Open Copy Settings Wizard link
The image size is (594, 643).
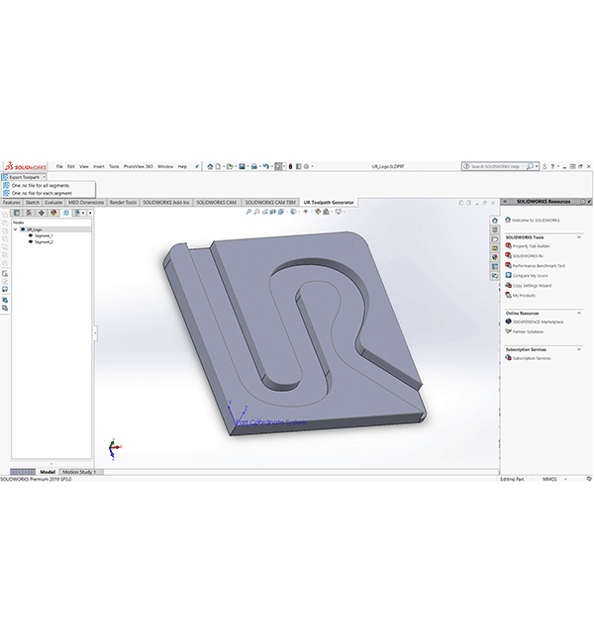[x=532, y=286]
